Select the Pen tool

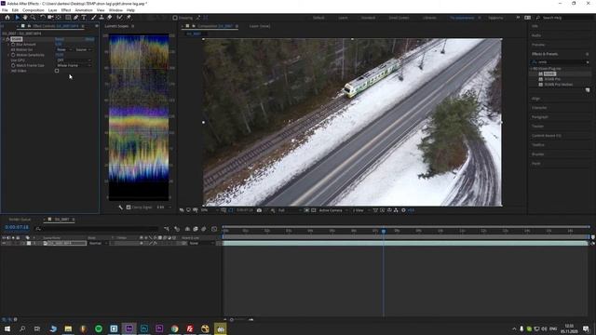[75, 18]
